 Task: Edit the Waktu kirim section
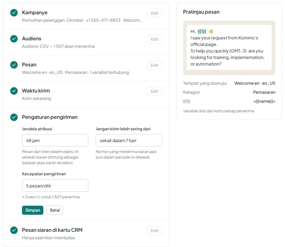coord(155,91)
